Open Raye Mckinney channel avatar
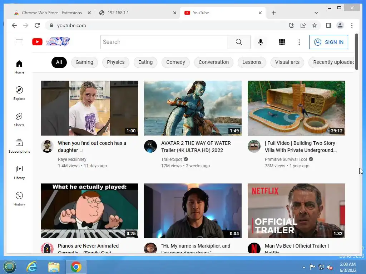The height and width of the screenshot is (274, 366). (x=47, y=146)
